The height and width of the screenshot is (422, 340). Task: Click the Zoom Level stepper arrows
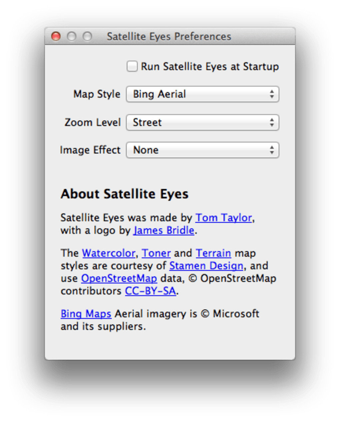click(272, 123)
